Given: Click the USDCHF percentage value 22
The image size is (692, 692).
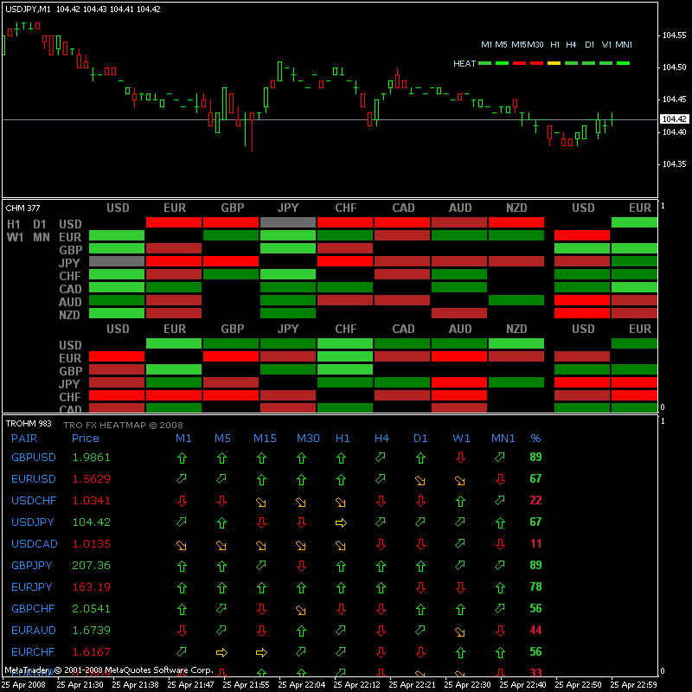Looking at the screenshot, I should point(535,501).
